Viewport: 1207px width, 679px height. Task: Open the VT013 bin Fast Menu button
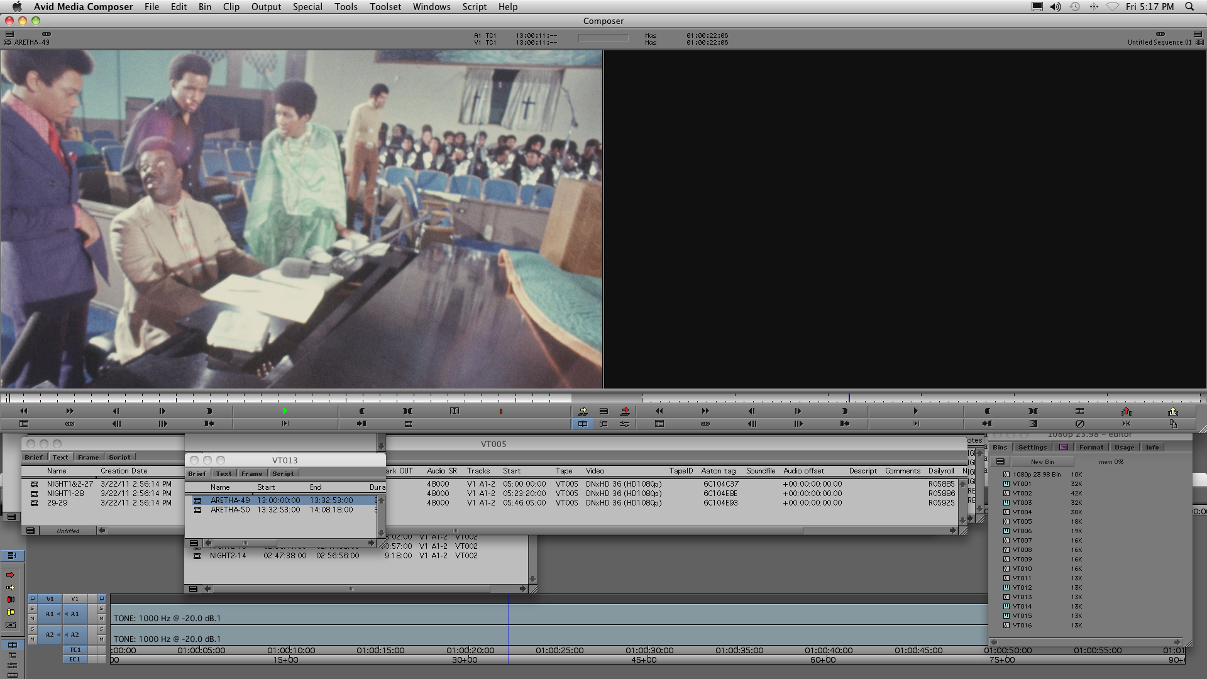pos(194,543)
